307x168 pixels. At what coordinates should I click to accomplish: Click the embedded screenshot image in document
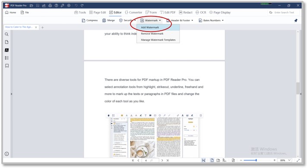pos(154,136)
